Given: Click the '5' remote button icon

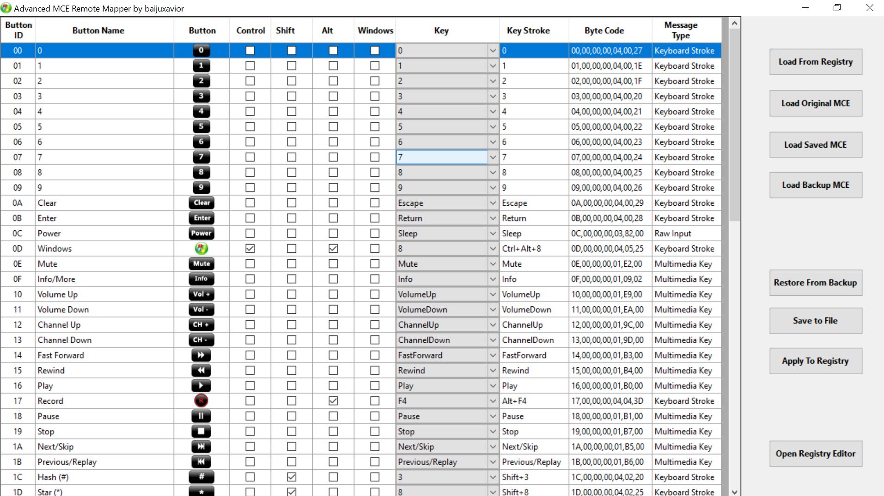Looking at the screenshot, I should pyautogui.click(x=201, y=126).
